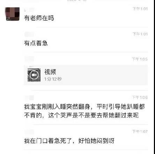
Task: Click the 1分12秒 duration text
Action: pyautogui.click(x=53, y=79)
